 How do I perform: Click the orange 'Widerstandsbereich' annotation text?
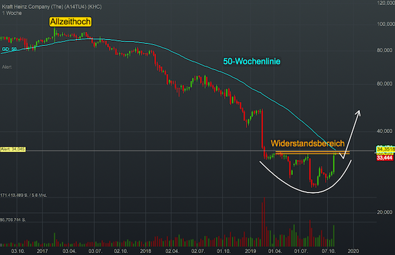coord(308,143)
